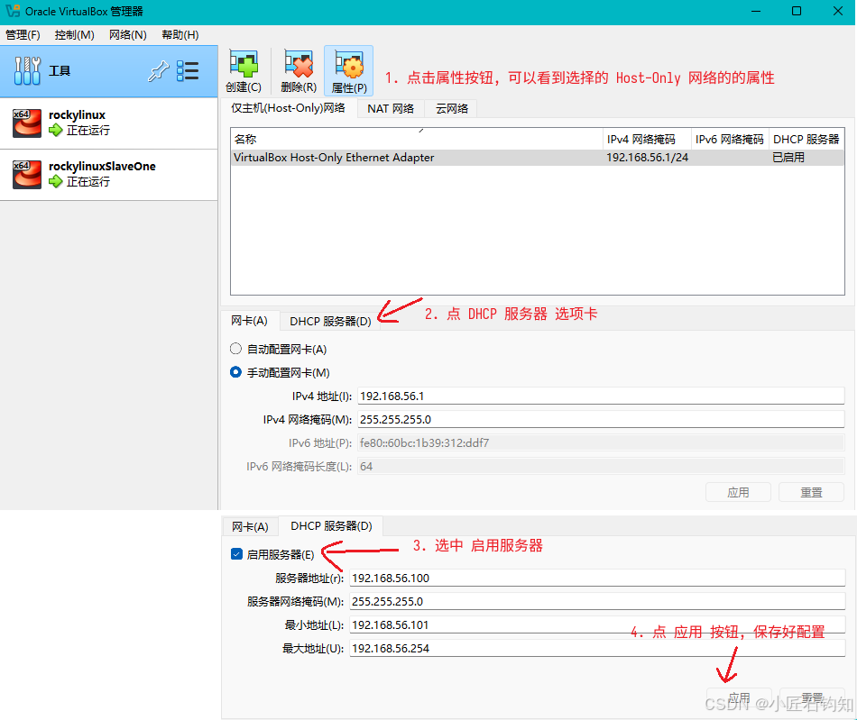Click the Create (创建) network toolbar icon

[244, 64]
